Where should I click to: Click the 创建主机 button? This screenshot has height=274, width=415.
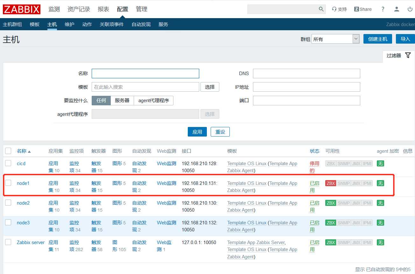(x=378, y=39)
